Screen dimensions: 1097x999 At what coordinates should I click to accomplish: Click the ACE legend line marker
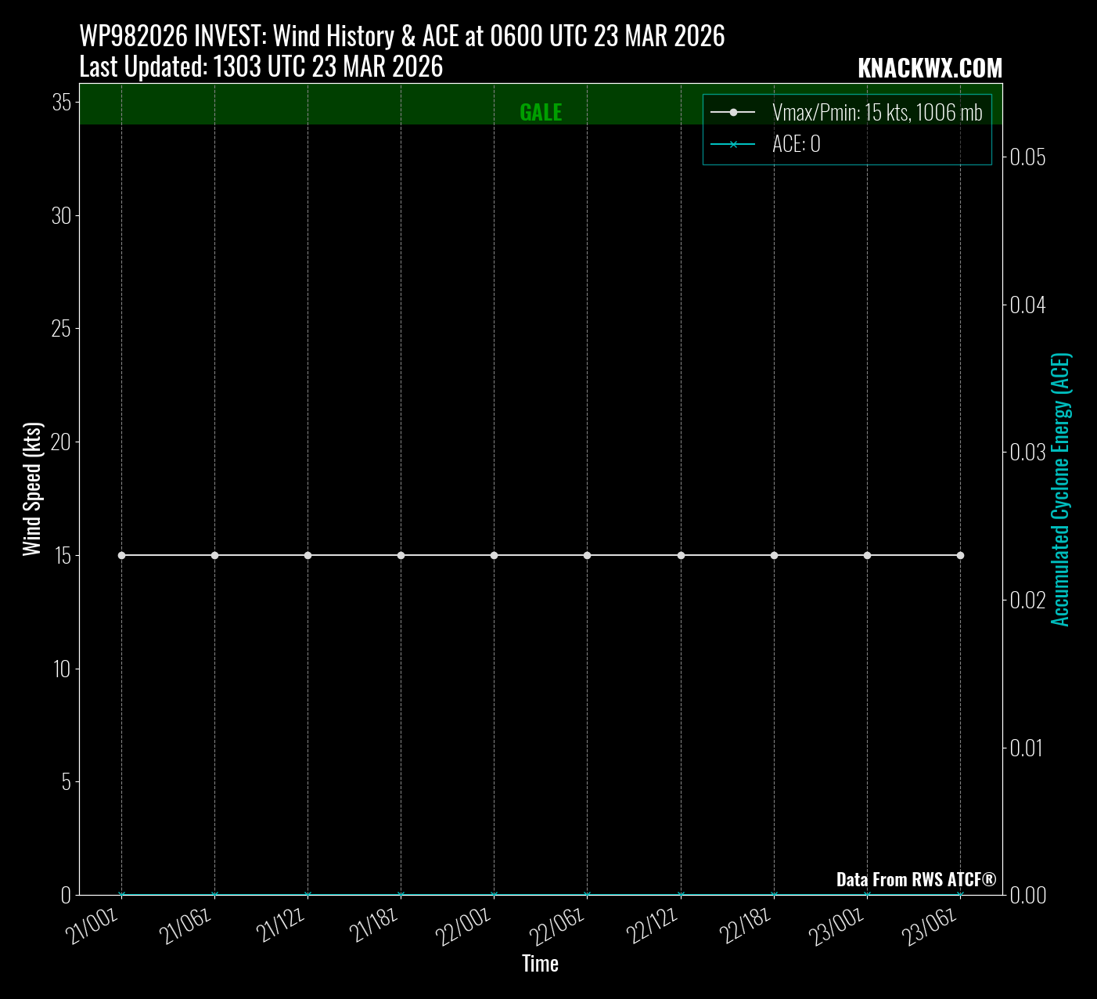733,144
